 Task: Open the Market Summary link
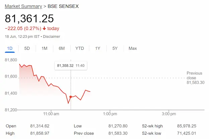(23, 6)
